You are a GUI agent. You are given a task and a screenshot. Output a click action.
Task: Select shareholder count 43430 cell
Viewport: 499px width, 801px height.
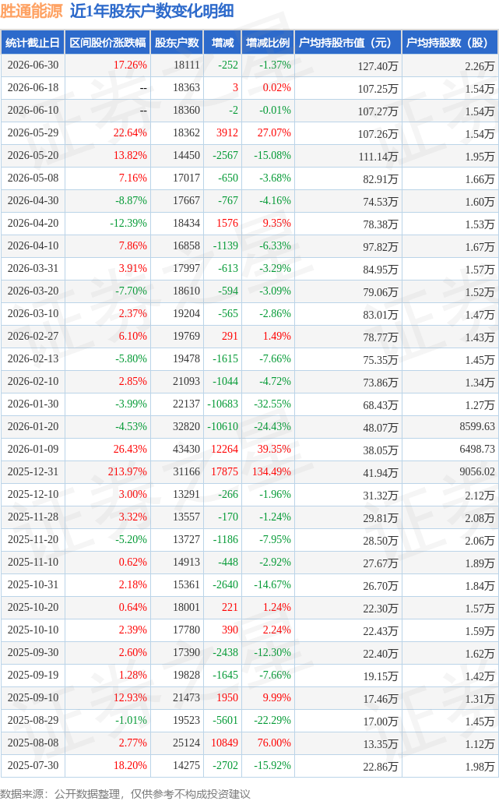186,449
